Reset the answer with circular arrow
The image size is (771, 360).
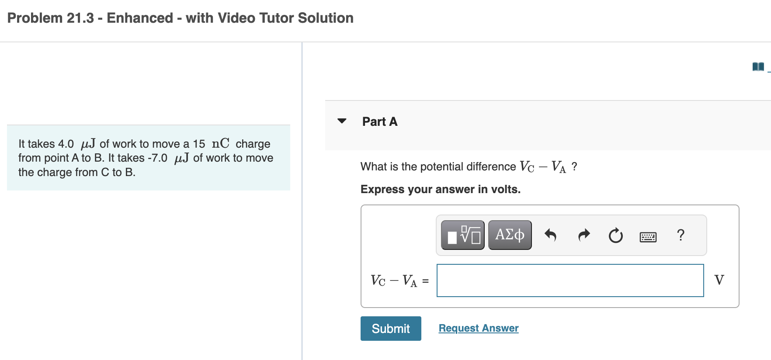(616, 235)
